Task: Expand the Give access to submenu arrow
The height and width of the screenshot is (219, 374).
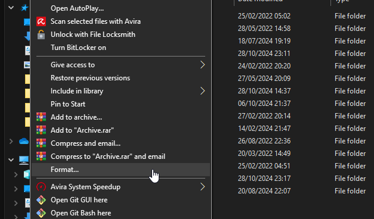Action: [x=202, y=65]
